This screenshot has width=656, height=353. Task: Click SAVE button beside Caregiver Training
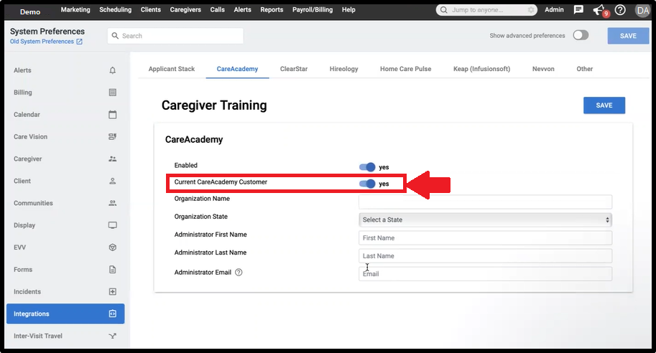(604, 105)
